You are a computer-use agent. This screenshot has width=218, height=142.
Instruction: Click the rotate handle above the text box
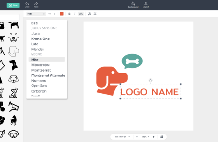150,80
